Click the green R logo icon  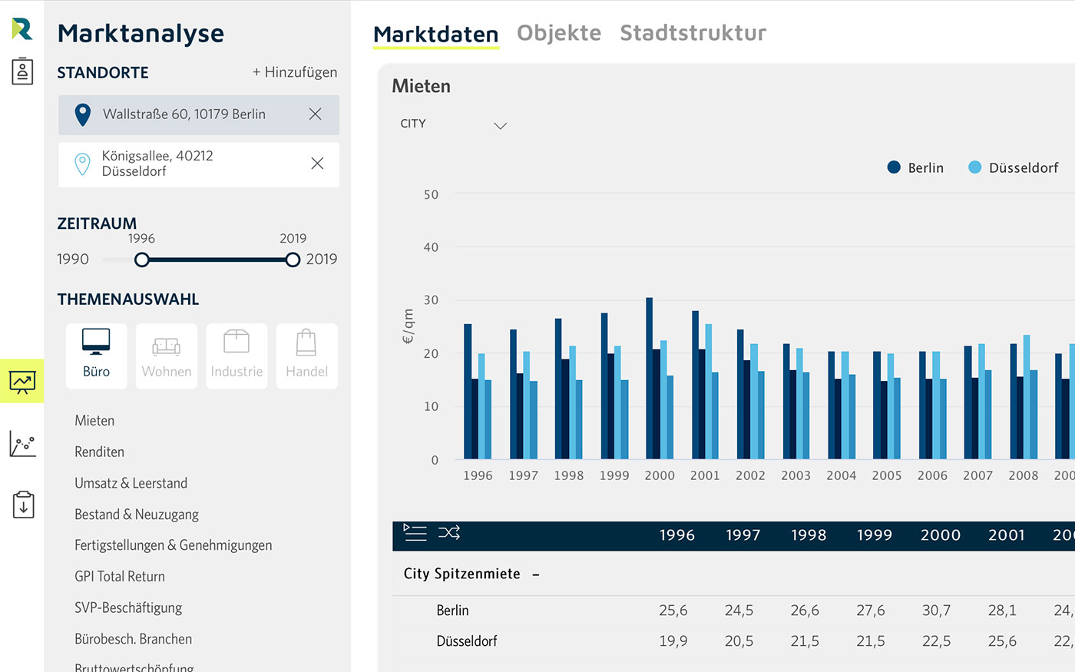pyautogui.click(x=22, y=28)
